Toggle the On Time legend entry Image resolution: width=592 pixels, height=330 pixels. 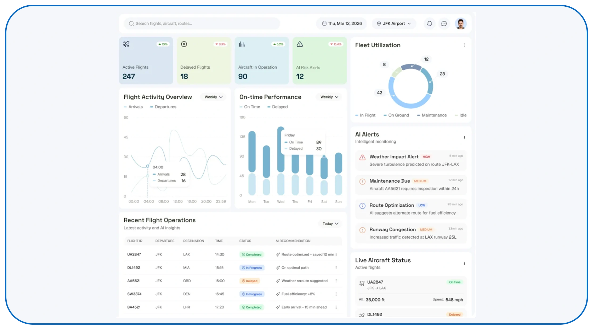tap(250, 107)
